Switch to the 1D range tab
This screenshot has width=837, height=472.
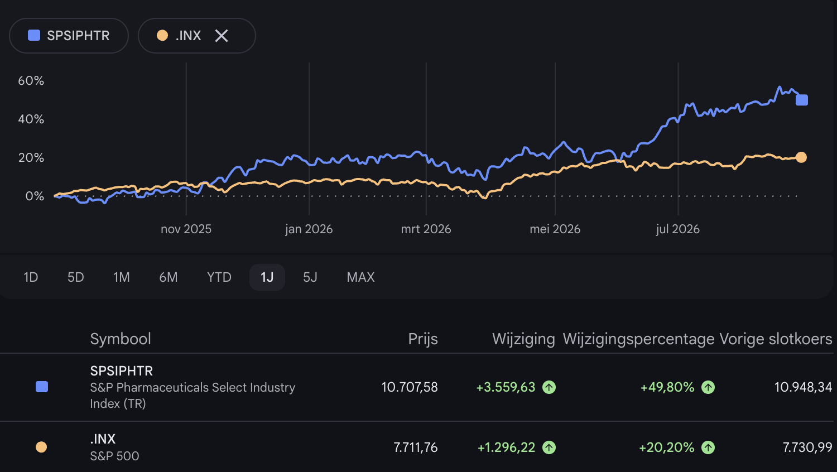[x=31, y=277]
